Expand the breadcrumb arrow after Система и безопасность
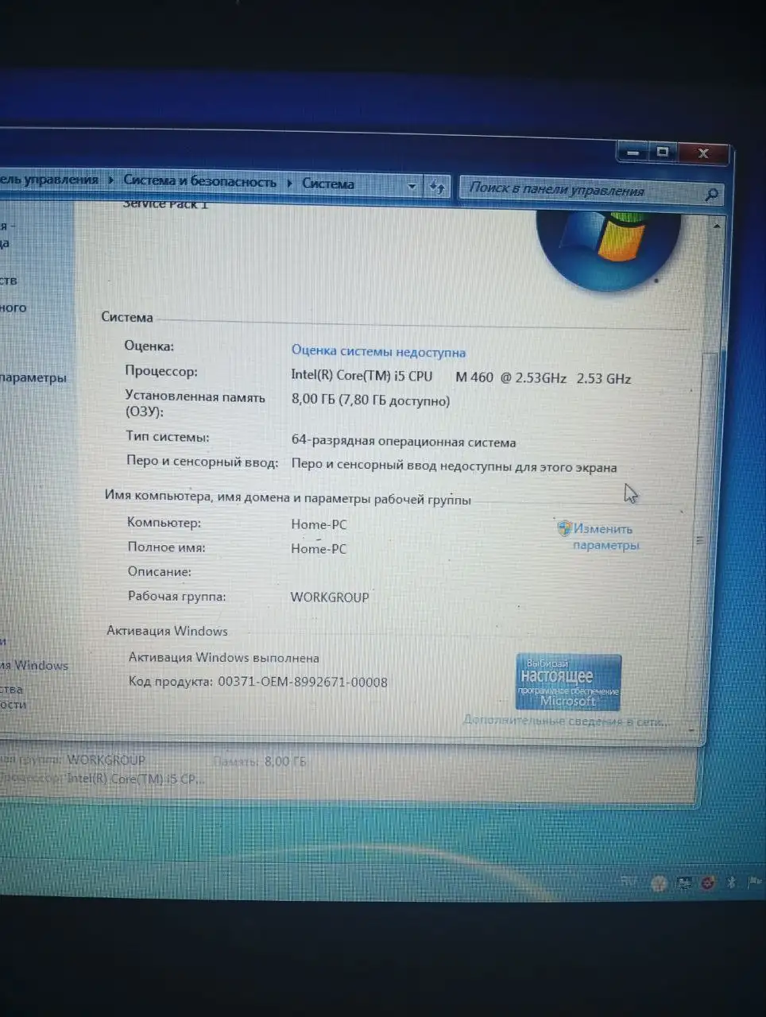Image resolution: width=766 pixels, height=1017 pixels. pos(288,181)
